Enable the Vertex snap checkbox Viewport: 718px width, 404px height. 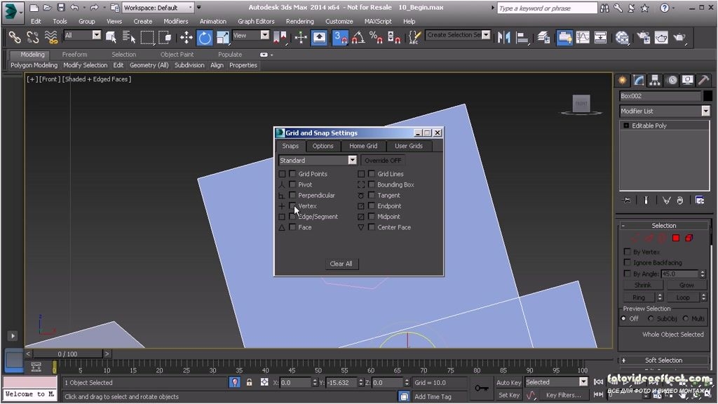292,206
